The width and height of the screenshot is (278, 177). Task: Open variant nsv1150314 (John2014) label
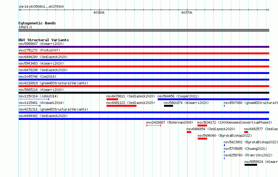38,96
